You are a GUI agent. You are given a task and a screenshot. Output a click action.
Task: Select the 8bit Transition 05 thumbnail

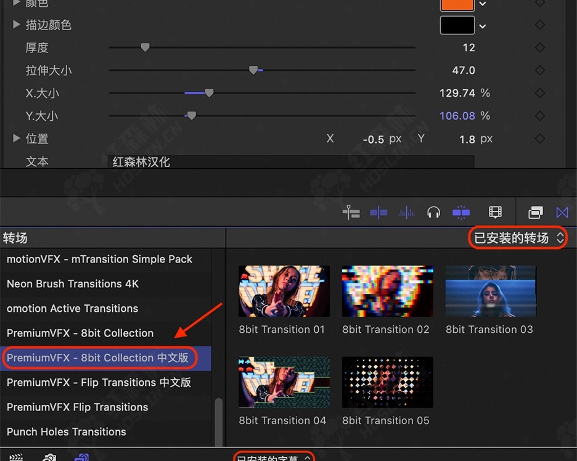coord(388,382)
